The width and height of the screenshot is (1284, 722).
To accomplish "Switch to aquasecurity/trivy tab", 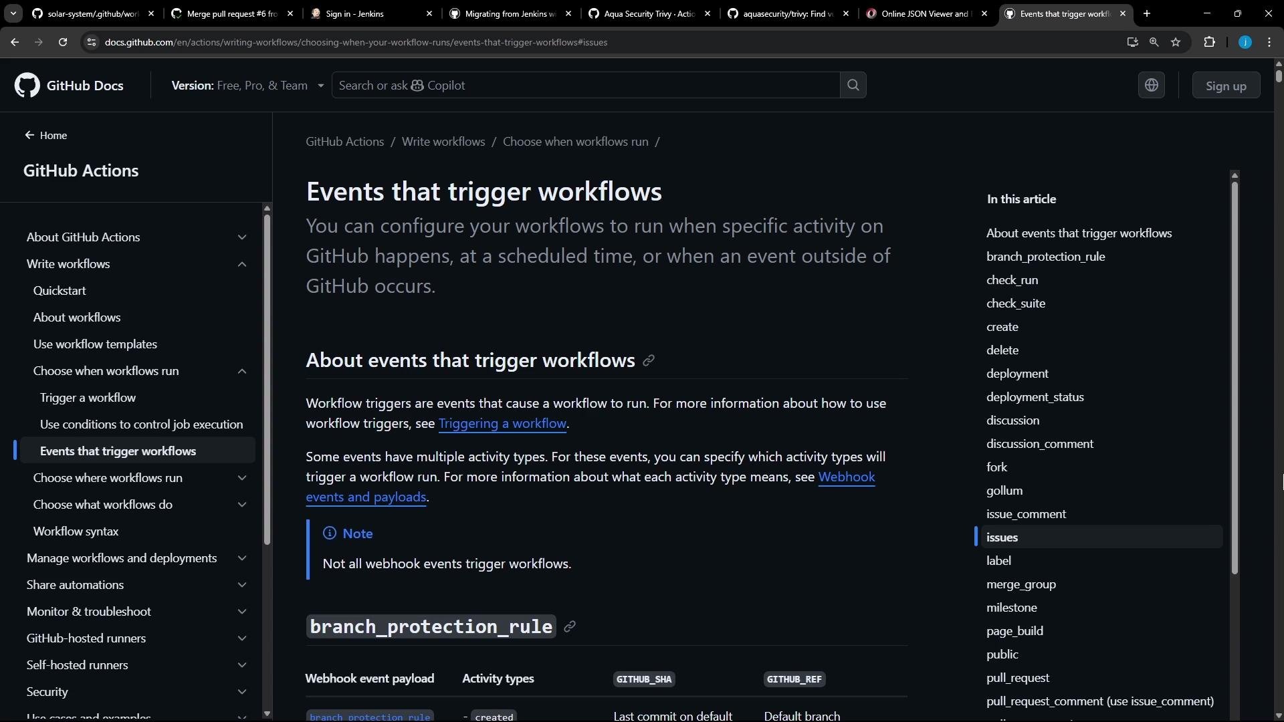I will pos(788,13).
